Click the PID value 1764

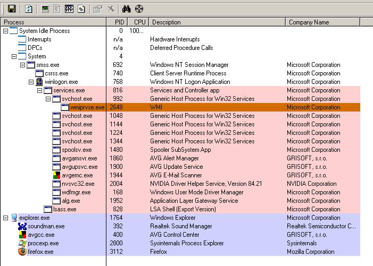coord(116,218)
